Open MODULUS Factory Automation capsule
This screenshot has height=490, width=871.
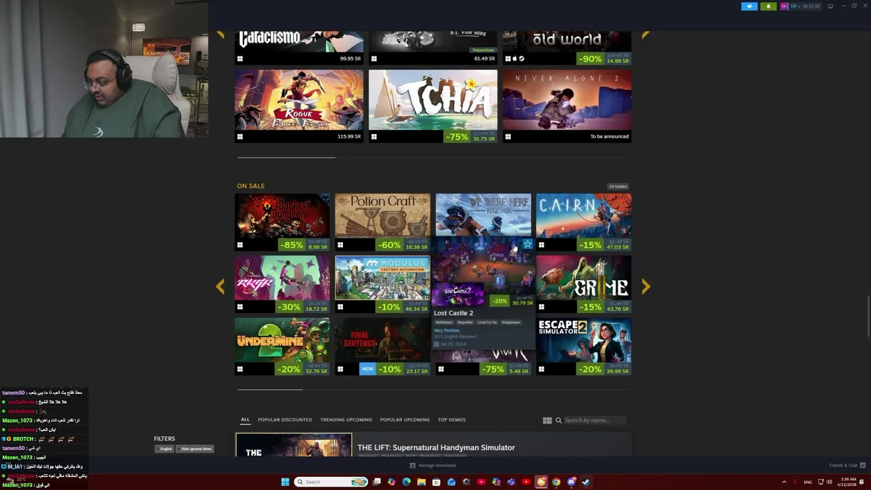pos(382,284)
